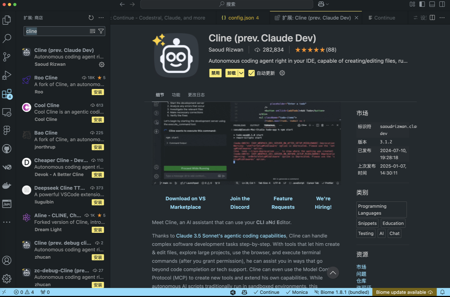This screenshot has width=450, height=297.
Task: Go back using the navigation arrow
Action: [x=122, y=4]
